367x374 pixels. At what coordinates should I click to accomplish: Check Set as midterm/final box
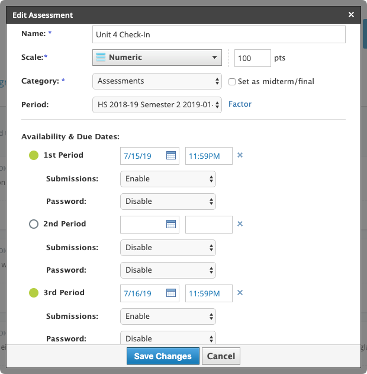pyautogui.click(x=233, y=82)
